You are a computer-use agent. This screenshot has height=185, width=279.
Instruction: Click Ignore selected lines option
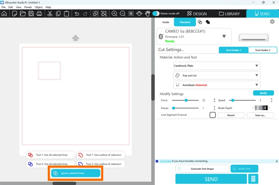pyautogui.click(x=75, y=173)
